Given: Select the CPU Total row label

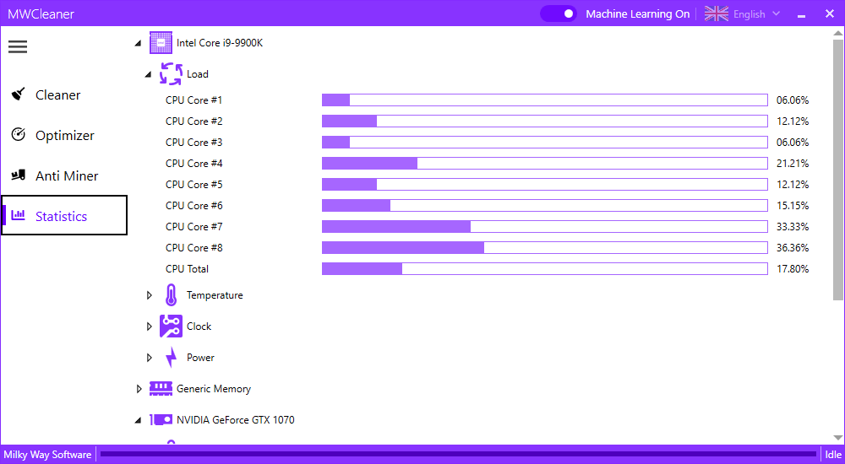Looking at the screenshot, I should click(x=187, y=268).
